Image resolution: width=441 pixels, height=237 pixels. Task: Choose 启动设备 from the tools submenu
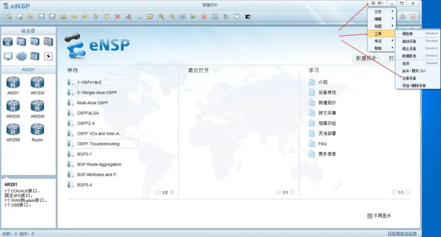point(418,41)
